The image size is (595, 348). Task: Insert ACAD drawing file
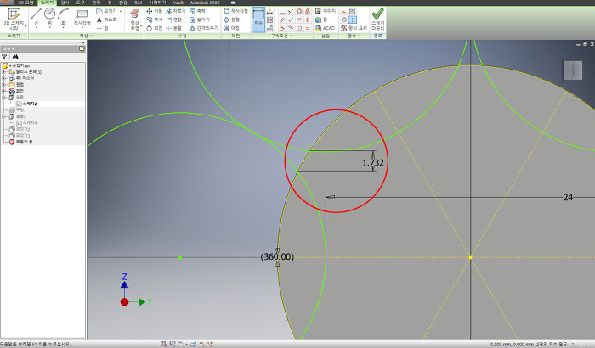coord(326,28)
